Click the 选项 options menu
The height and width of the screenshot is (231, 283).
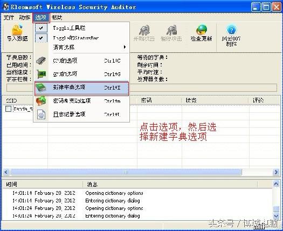(x=41, y=17)
